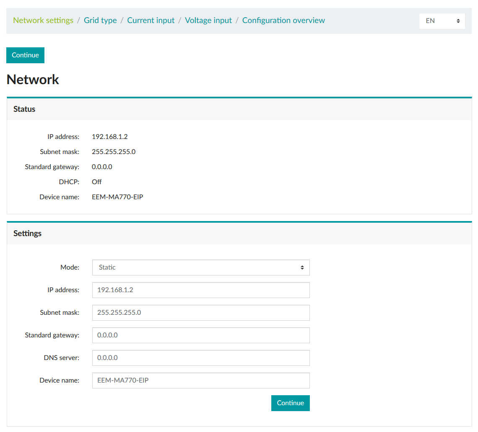Open the Voltage input step
The image size is (478, 432).
point(208,21)
